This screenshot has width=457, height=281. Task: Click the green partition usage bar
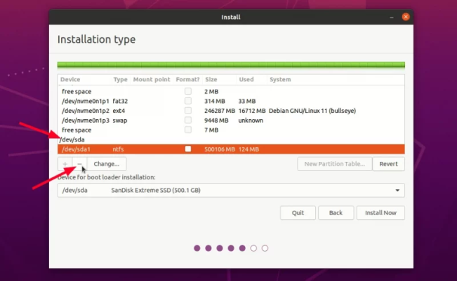click(230, 65)
